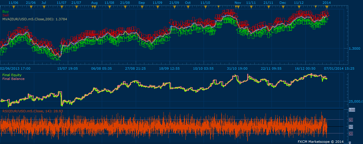
Task: Click the 16/12 00:50 date label
Action: coord(305,68)
